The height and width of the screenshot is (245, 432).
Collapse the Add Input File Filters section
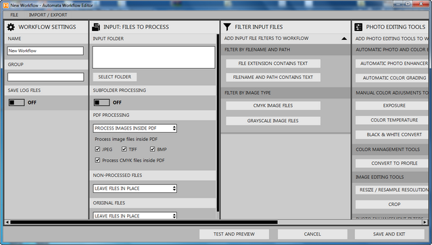(x=344, y=38)
